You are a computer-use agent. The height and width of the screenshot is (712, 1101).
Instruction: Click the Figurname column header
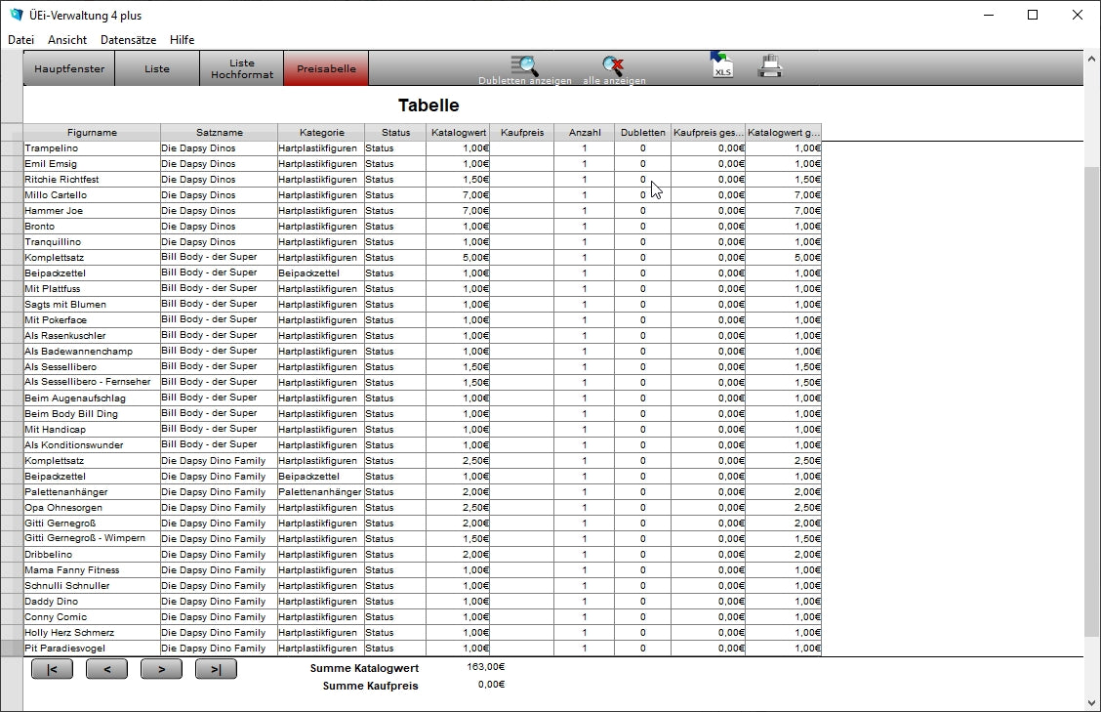coord(92,133)
